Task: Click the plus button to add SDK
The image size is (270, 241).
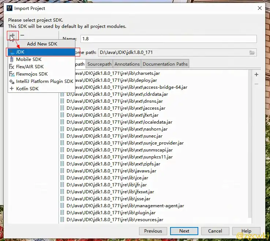Action: 12,35
